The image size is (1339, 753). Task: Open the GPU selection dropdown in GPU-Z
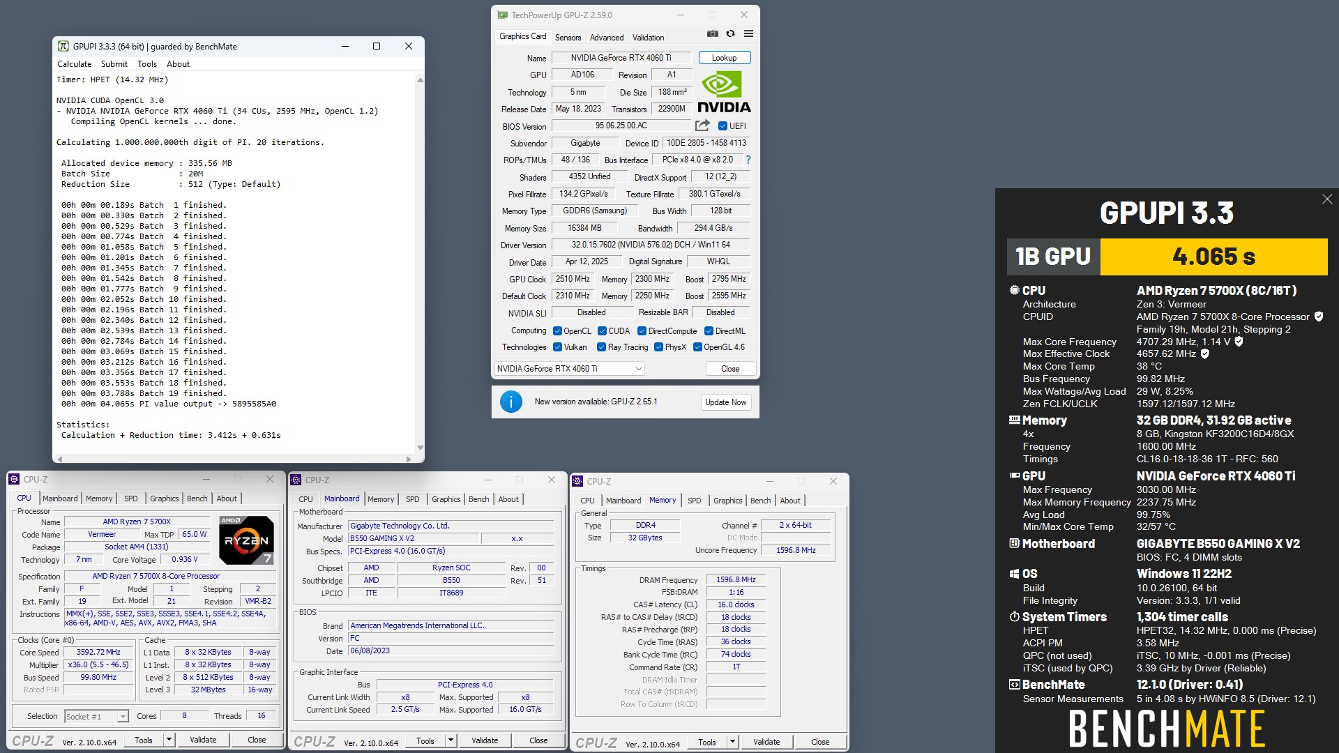pos(570,369)
